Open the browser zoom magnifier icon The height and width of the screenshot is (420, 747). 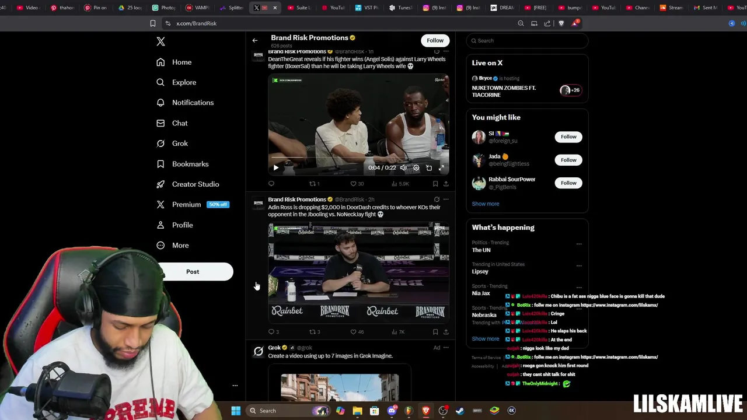pyautogui.click(x=521, y=23)
